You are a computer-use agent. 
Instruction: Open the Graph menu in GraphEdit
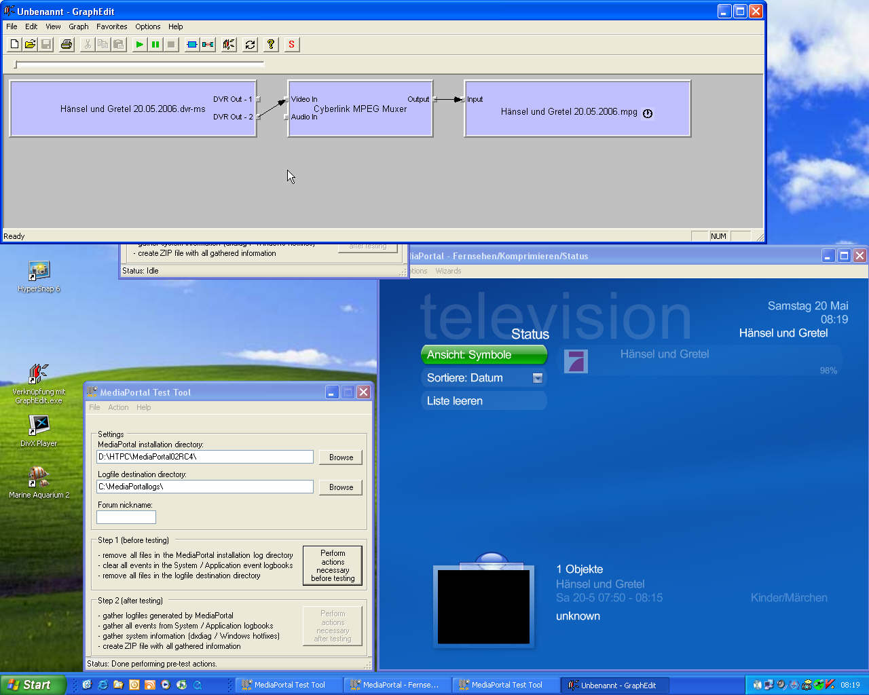coord(79,26)
